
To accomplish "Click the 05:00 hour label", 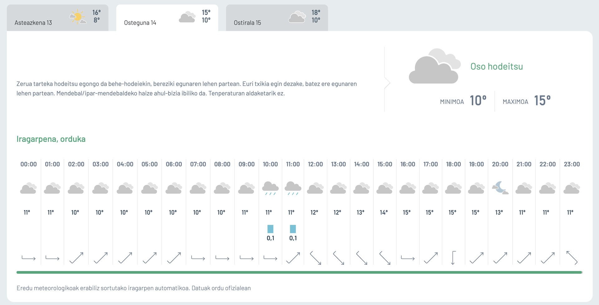I will [x=149, y=164].
